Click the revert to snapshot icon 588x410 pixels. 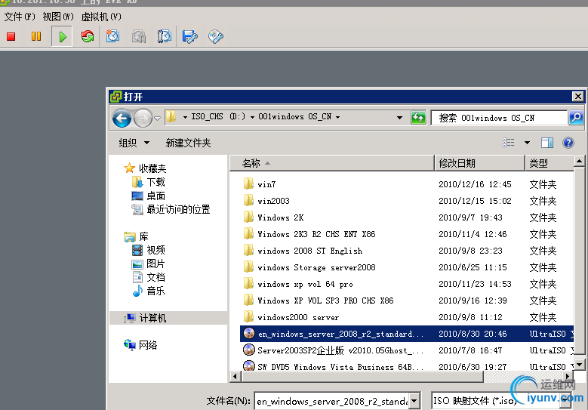point(139,36)
